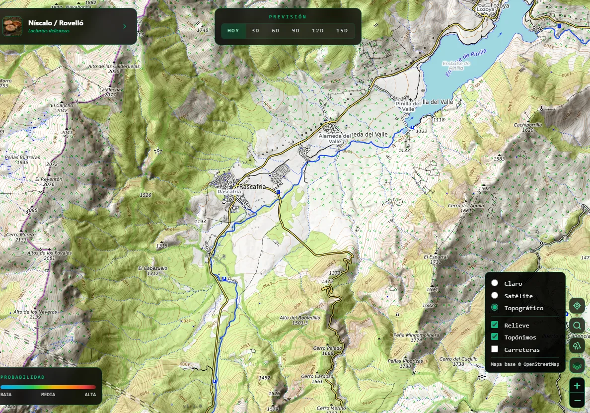This screenshot has height=413, width=590.
Task: Select Níscalo / Rovelló species card
Action: click(68, 26)
